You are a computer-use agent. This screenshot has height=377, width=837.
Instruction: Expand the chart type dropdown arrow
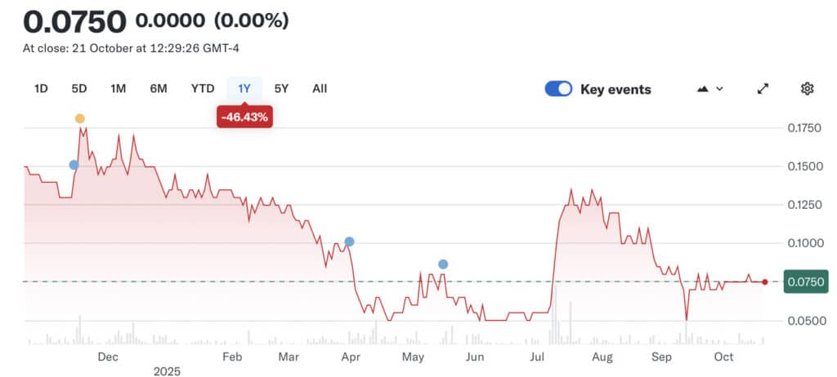coord(719,89)
